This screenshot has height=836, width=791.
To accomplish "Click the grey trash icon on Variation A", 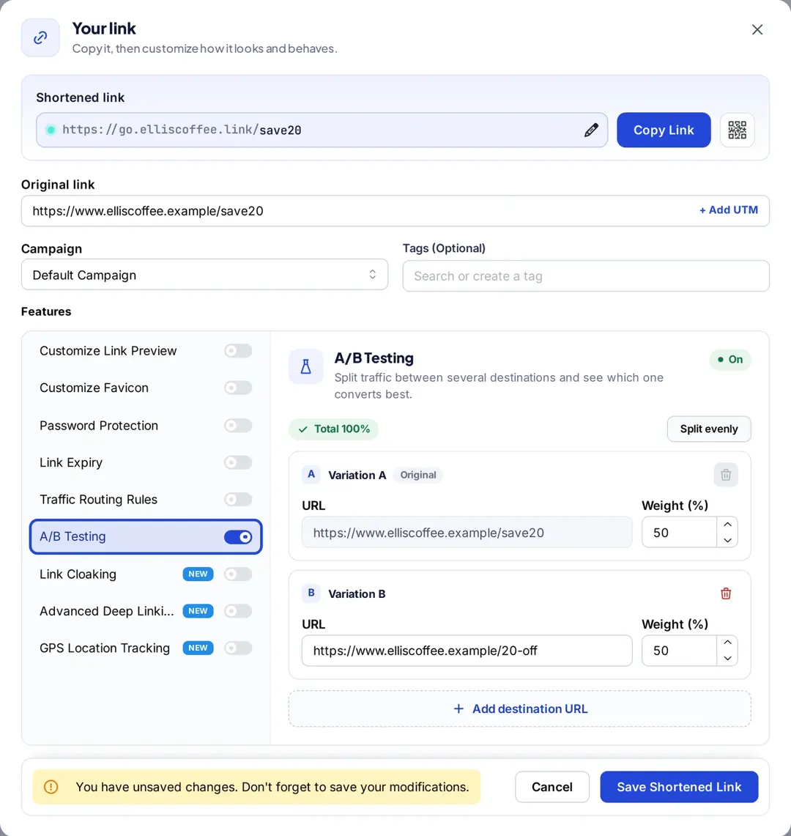I will (725, 475).
